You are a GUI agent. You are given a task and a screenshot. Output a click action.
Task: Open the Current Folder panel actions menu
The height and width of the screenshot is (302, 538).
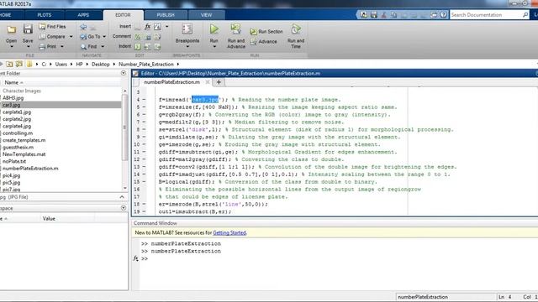tap(124, 73)
